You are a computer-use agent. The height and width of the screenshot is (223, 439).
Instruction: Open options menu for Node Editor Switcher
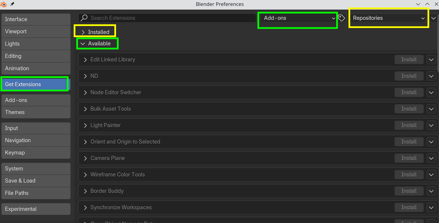pyautogui.click(x=431, y=92)
